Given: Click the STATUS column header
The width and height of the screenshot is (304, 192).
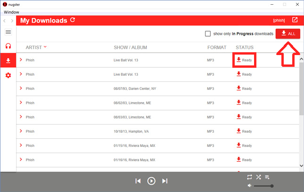Looking at the screenshot, I should pos(245,48).
